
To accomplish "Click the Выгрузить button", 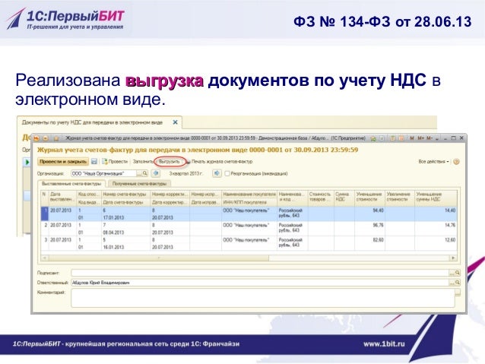I will [170, 161].
